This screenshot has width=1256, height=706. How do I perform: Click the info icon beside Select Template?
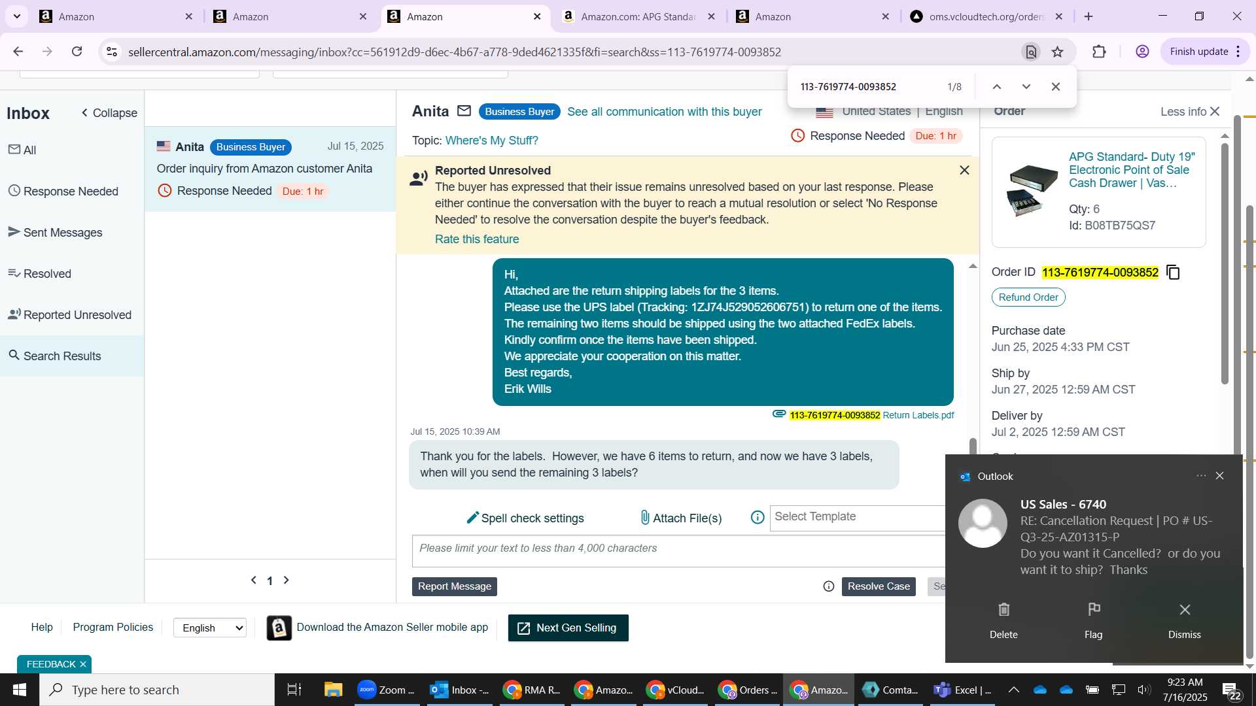(758, 518)
